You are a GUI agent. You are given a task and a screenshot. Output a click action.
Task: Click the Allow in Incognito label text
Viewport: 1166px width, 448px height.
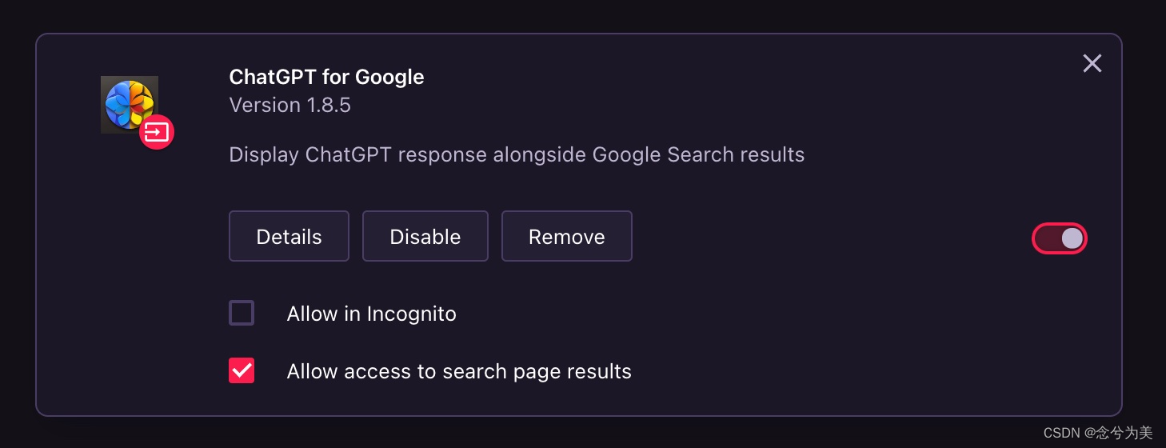[x=371, y=314]
